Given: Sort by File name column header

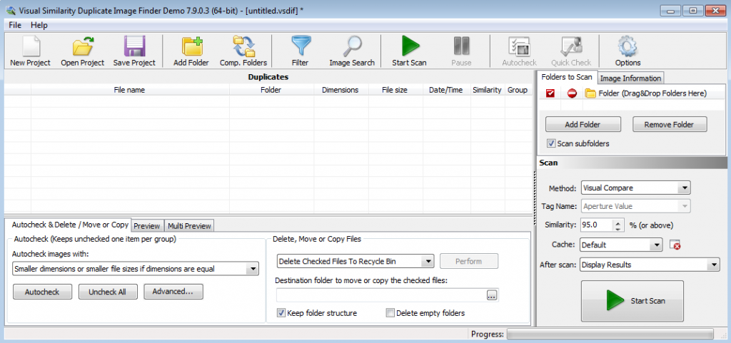Looking at the screenshot, I should point(130,91).
